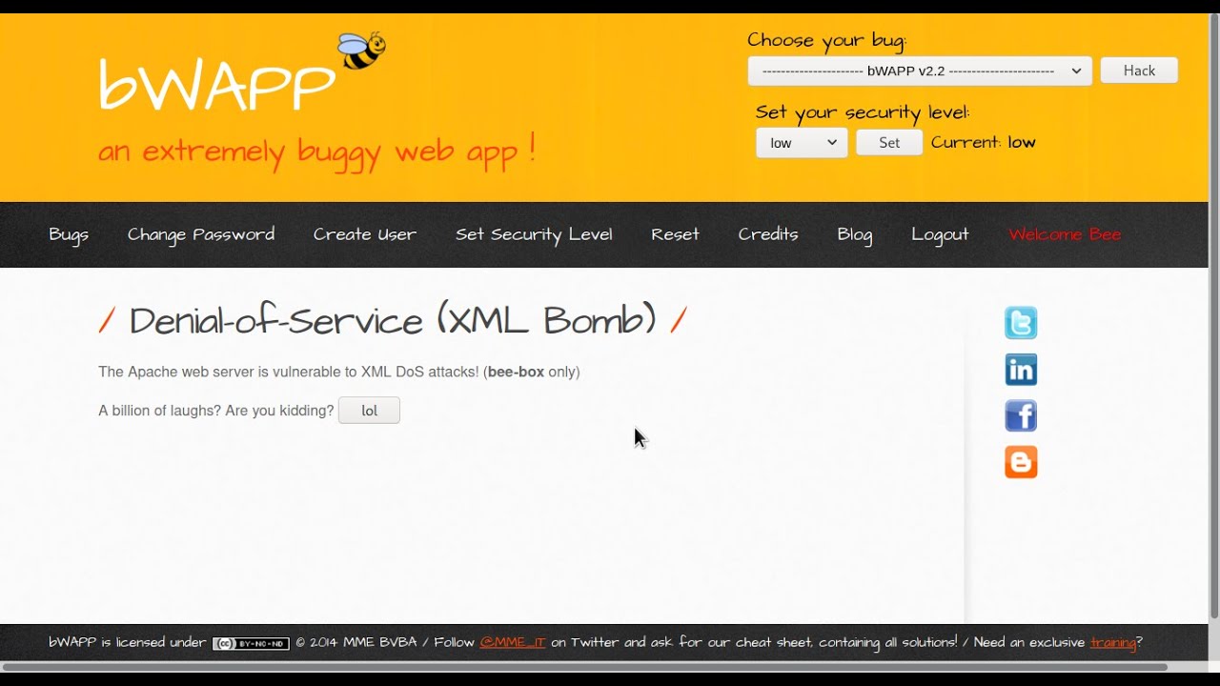
Task: Click 'A billion of laughs?' text
Action: point(159,411)
